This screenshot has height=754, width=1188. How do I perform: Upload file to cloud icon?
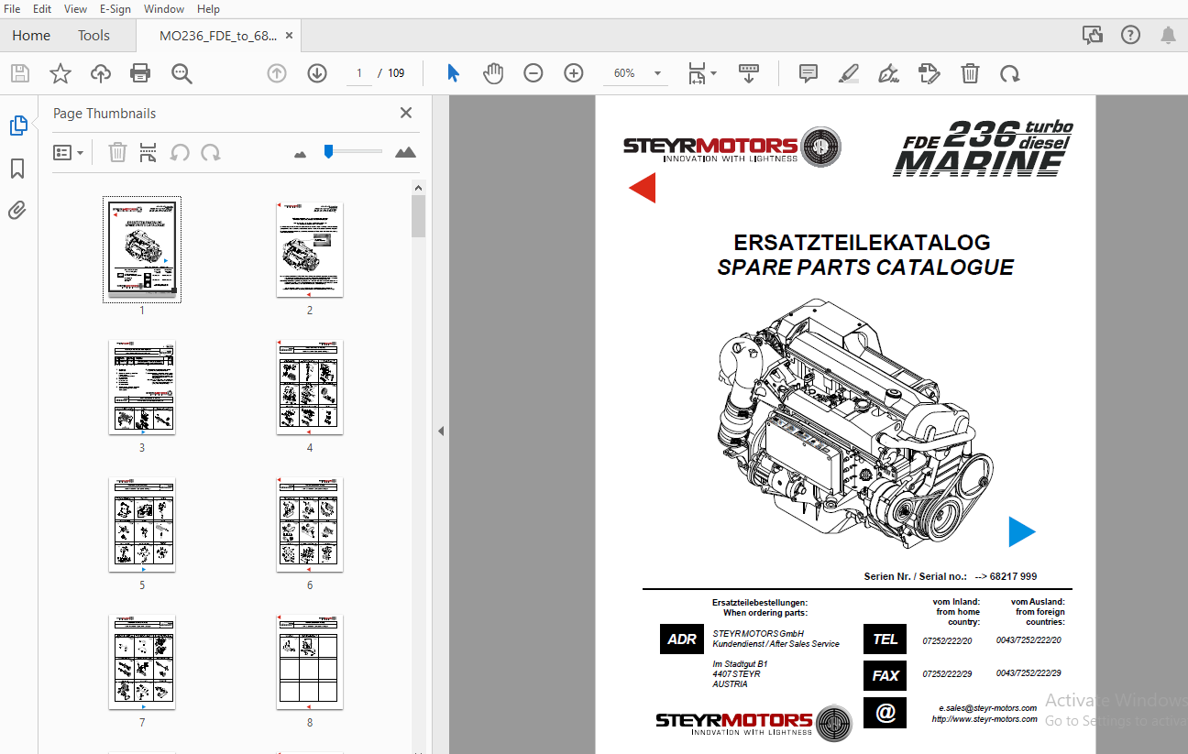pos(101,73)
